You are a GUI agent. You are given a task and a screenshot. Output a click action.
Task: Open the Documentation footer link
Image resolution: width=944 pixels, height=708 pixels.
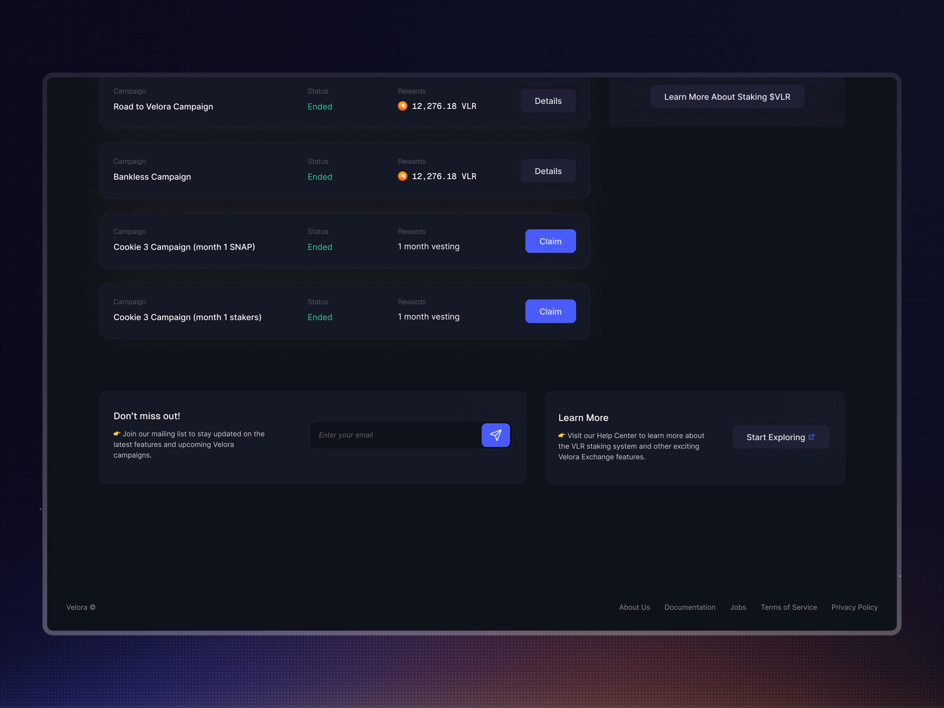point(690,607)
